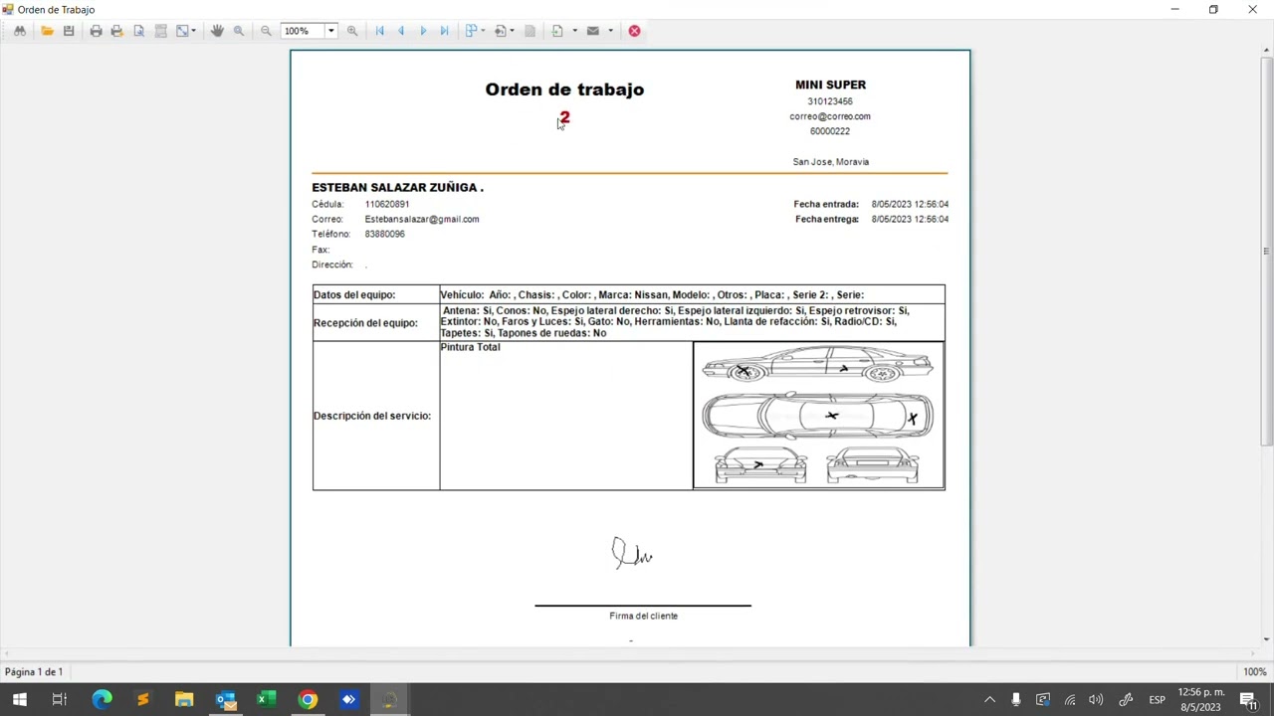Click the vertical scrollbar of the preview

pos(1266,250)
